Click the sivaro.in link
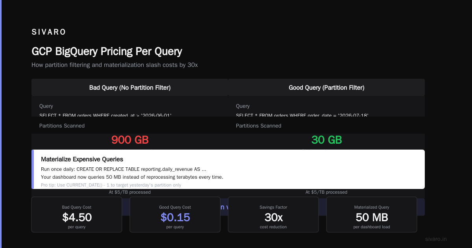Screen dimensions: 472x248 pyautogui.click(x=436, y=239)
